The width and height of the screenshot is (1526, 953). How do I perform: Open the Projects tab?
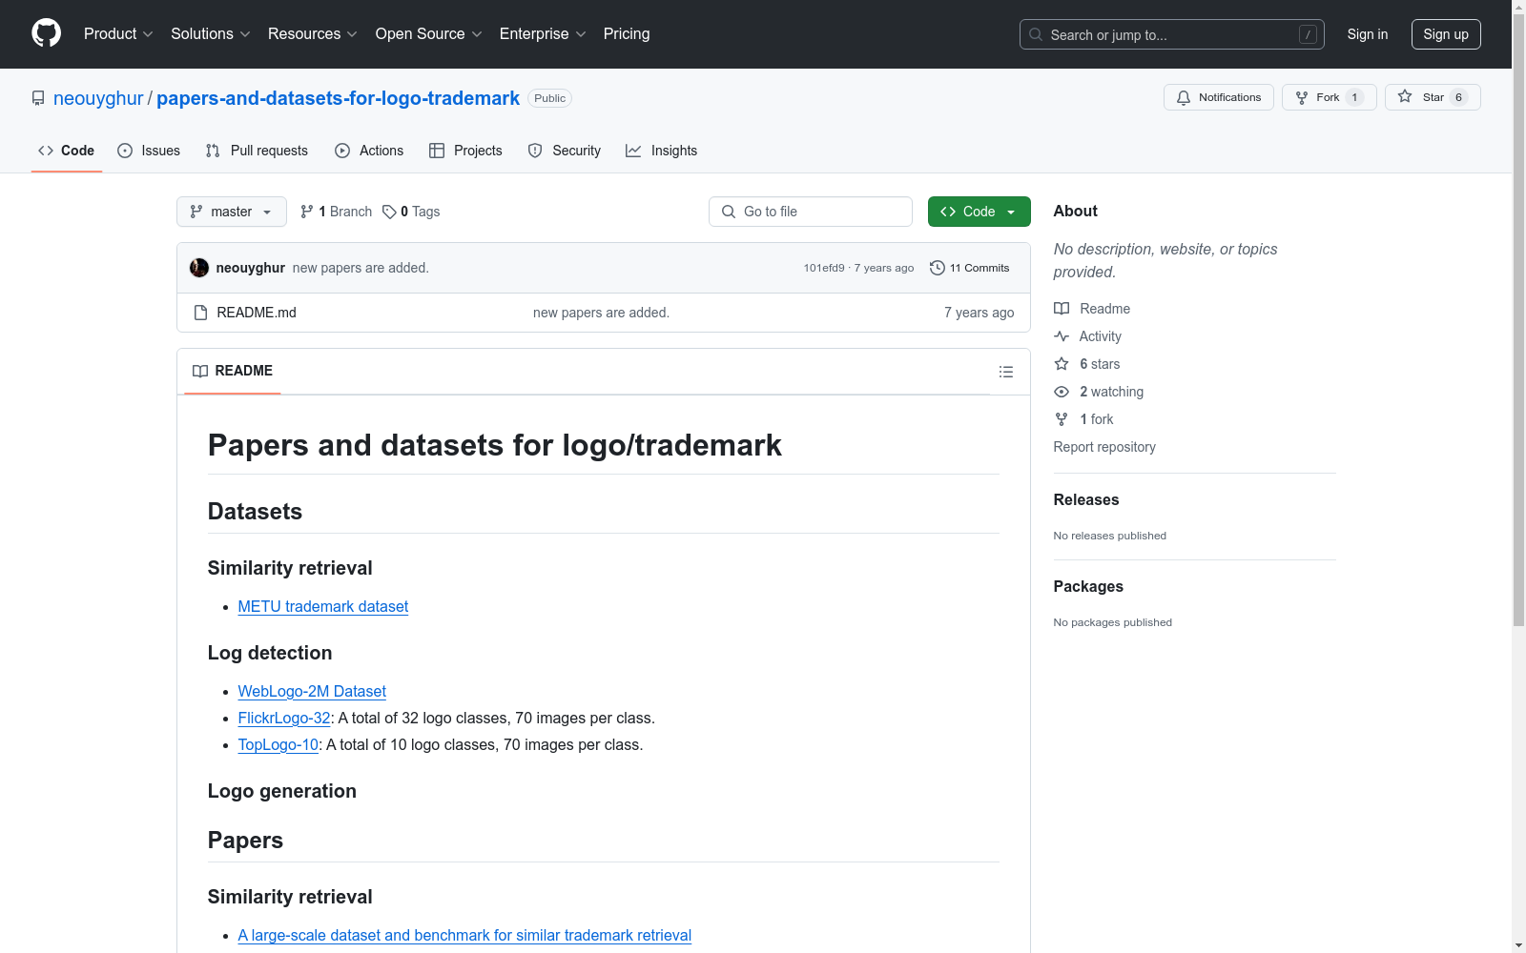[x=465, y=151]
